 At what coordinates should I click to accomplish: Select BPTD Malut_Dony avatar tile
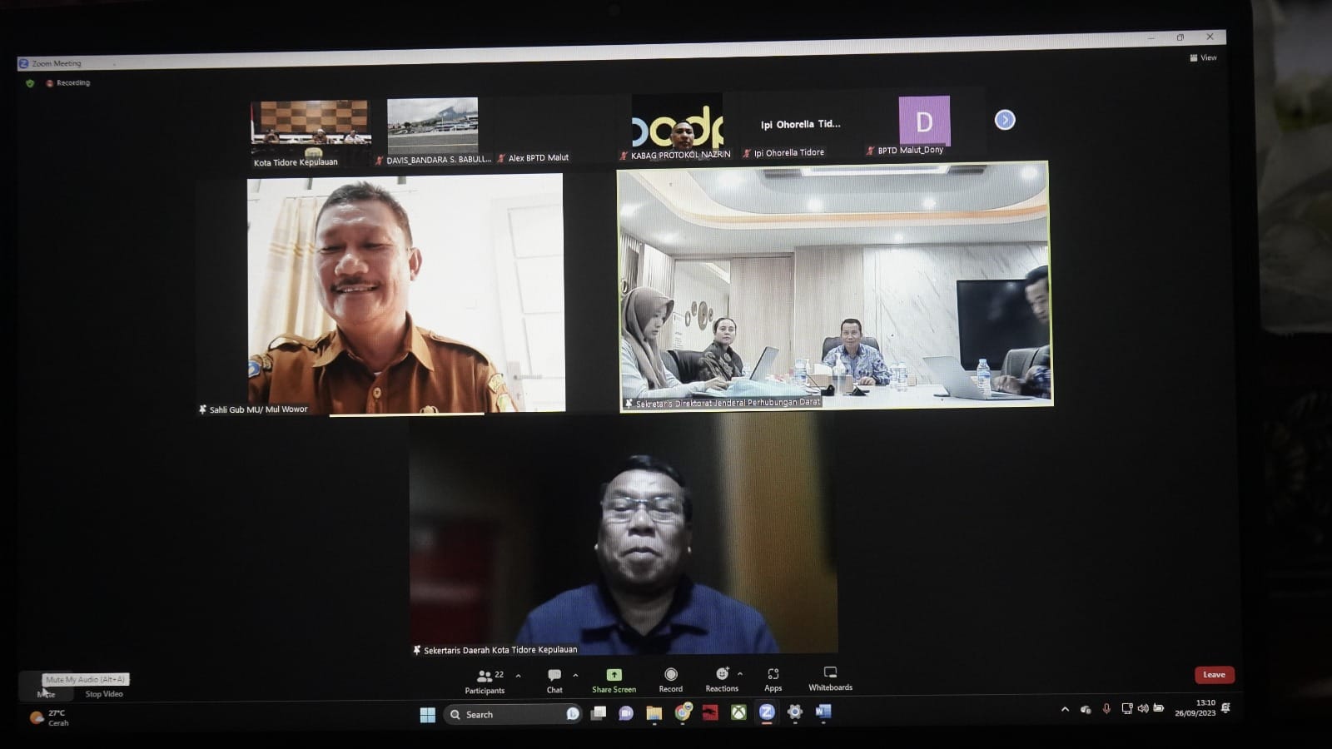(924, 121)
